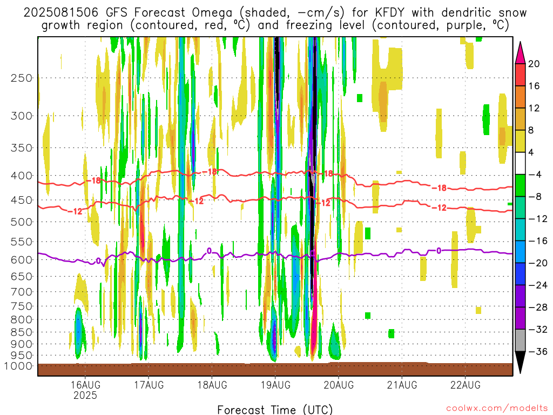Screen dimensions: 553x415
Task: Click the -18 contour label near 18AUG
Action: click(210, 172)
